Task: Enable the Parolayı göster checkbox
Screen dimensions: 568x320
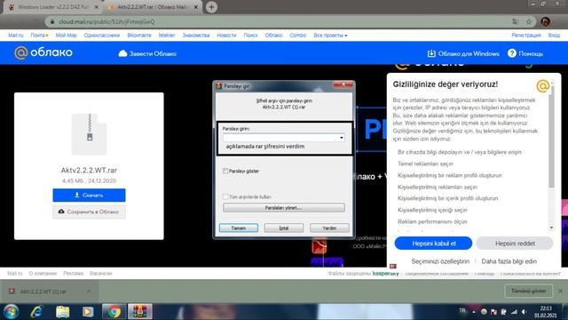Action: pyautogui.click(x=225, y=171)
